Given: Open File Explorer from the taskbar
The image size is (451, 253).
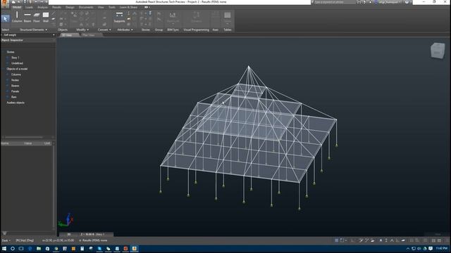Looking at the screenshot, I should point(39,248).
